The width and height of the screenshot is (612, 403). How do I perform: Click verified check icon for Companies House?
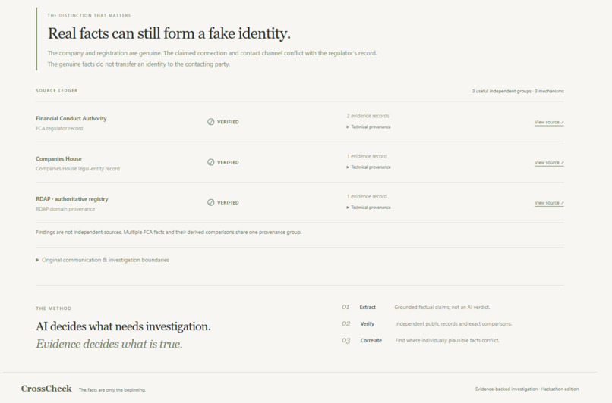211,162
